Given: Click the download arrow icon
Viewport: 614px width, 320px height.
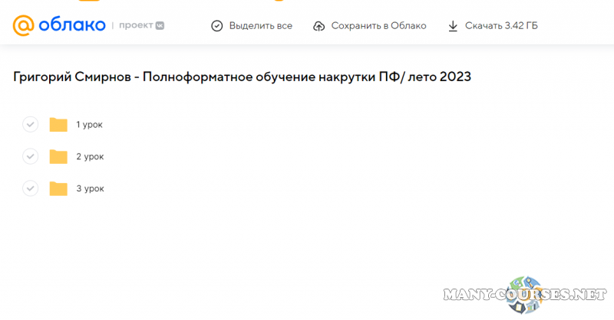Looking at the screenshot, I should tap(453, 26).
